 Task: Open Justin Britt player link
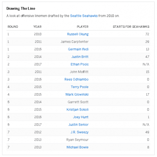point(80,57)
